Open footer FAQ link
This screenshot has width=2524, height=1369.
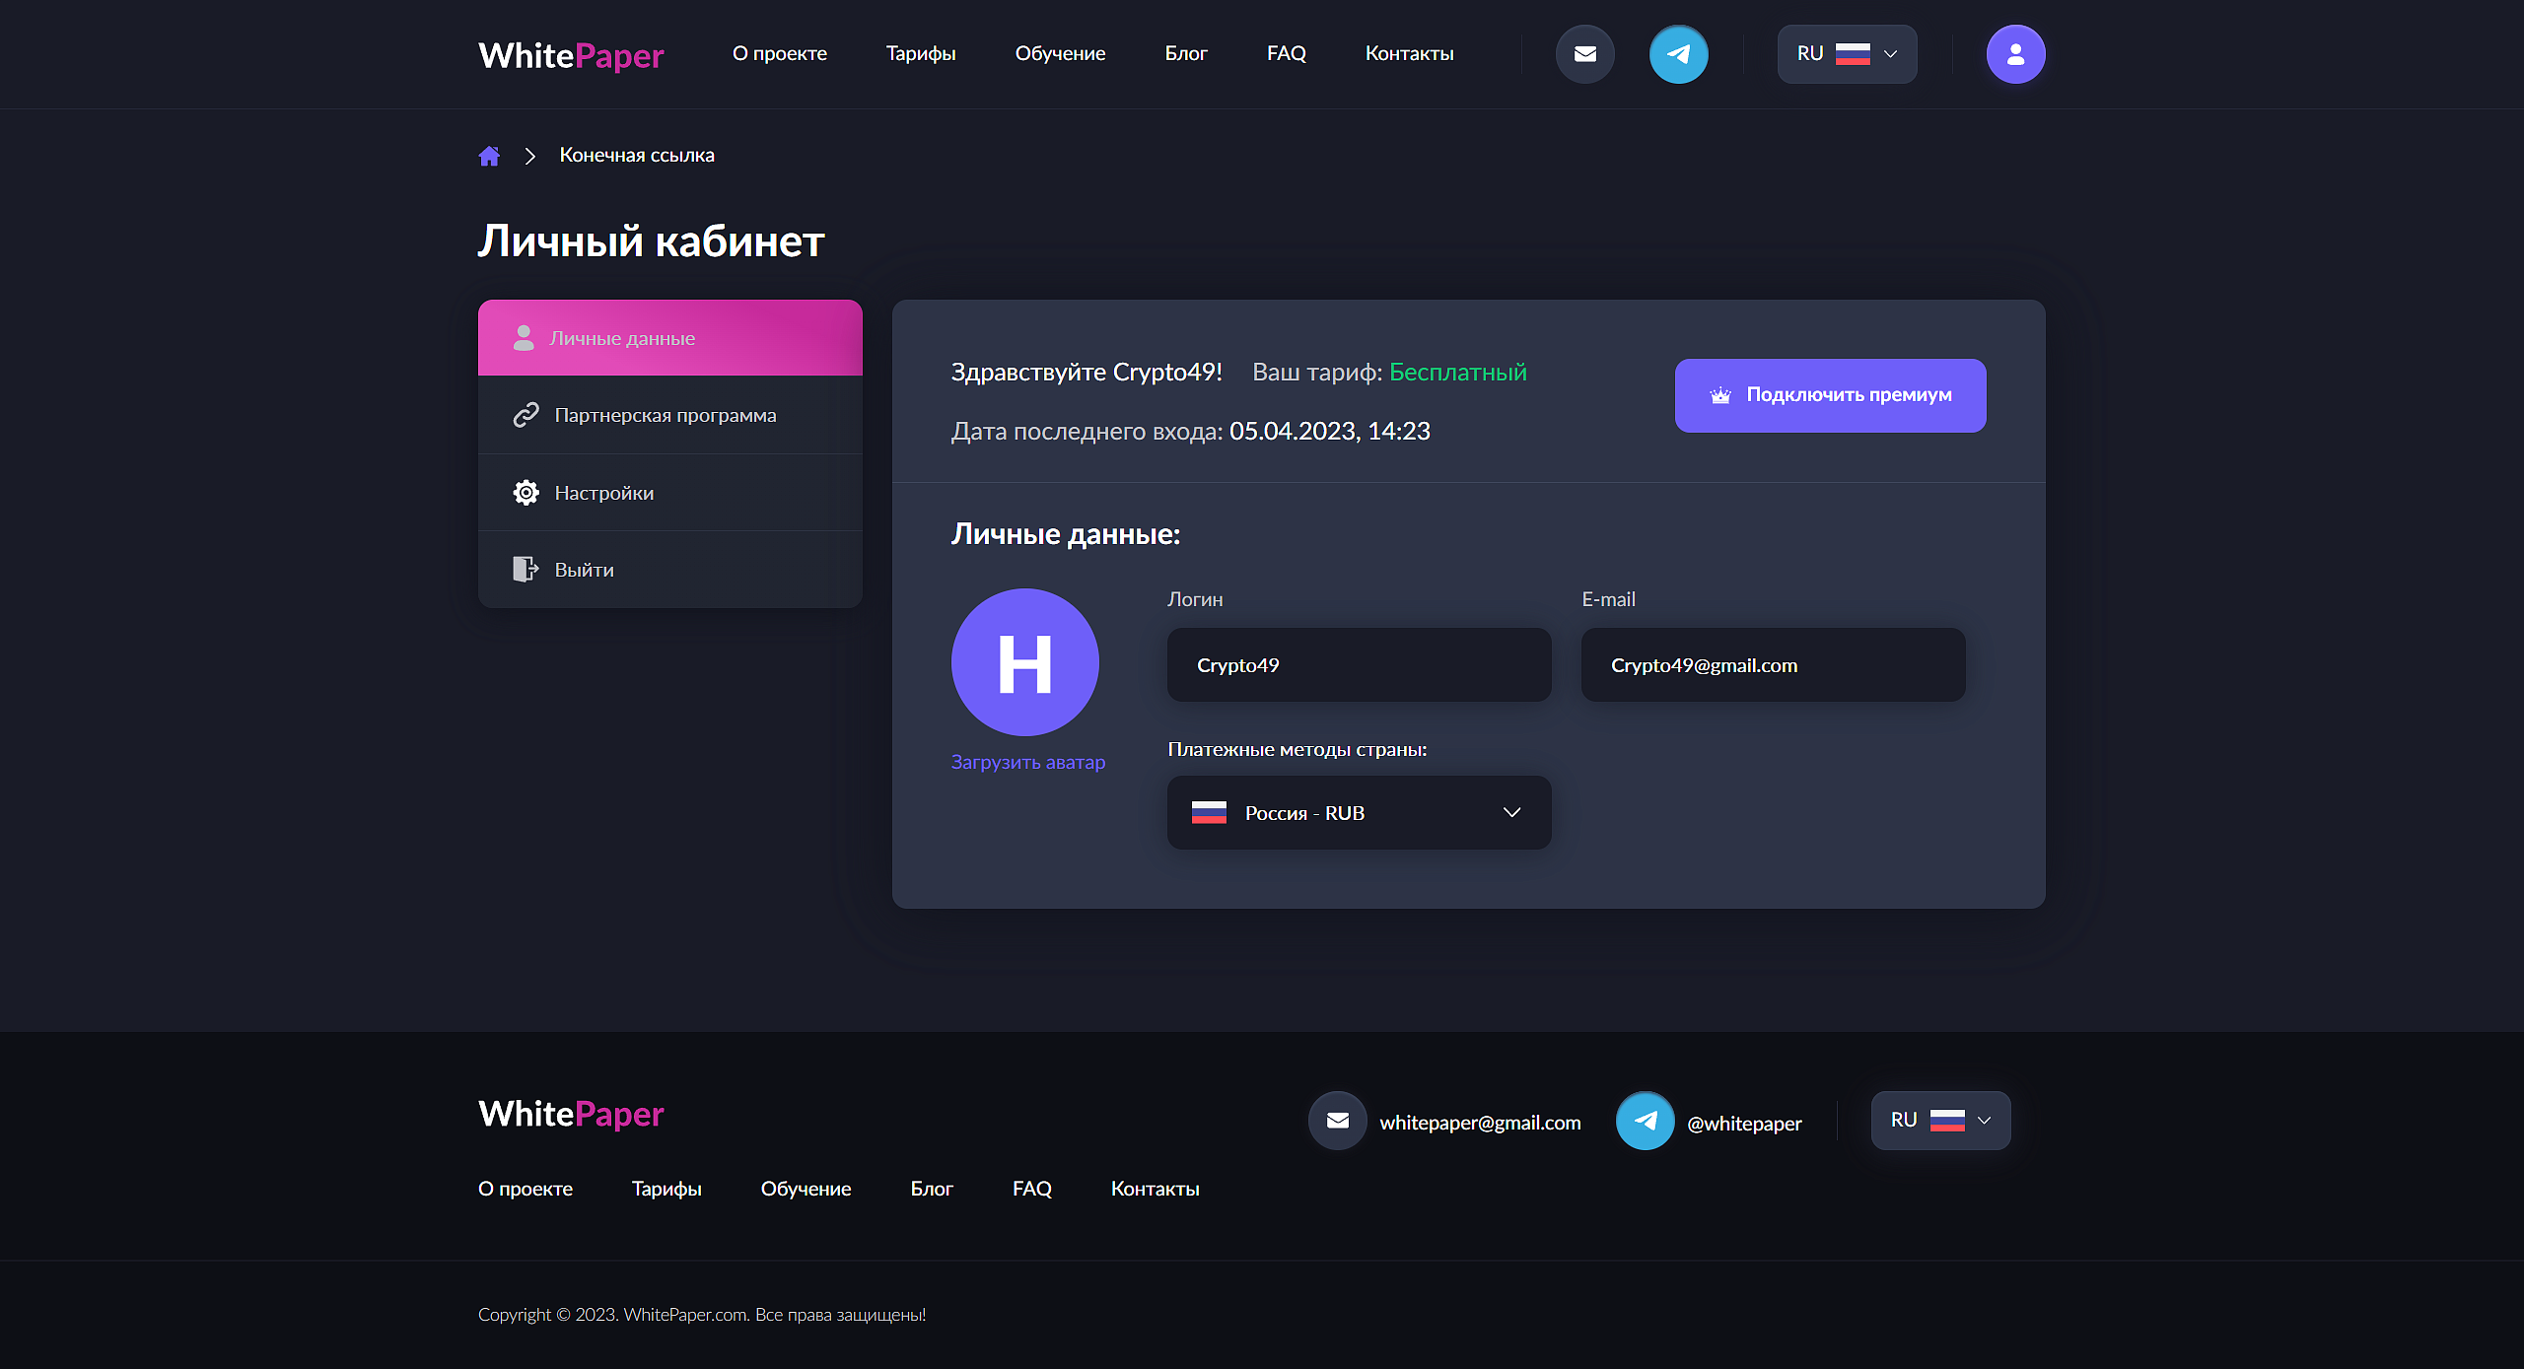click(1032, 1190)
